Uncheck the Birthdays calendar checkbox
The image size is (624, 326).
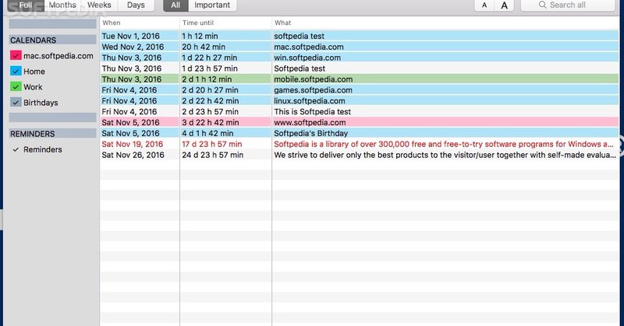(x=16, y=103)
